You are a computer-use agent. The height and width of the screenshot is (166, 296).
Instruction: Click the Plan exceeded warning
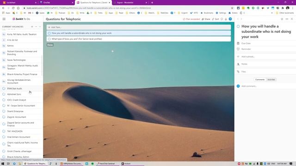(x=191, y=19)
